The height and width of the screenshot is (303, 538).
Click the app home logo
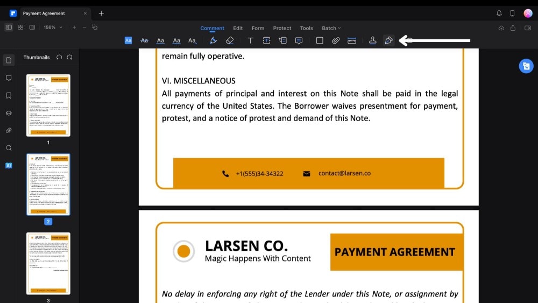coord(13,13)
